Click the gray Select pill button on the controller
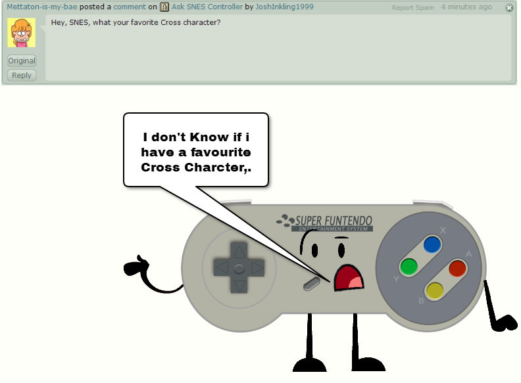Viewport: 521px width, 383px height. click(x=312, y=284)
